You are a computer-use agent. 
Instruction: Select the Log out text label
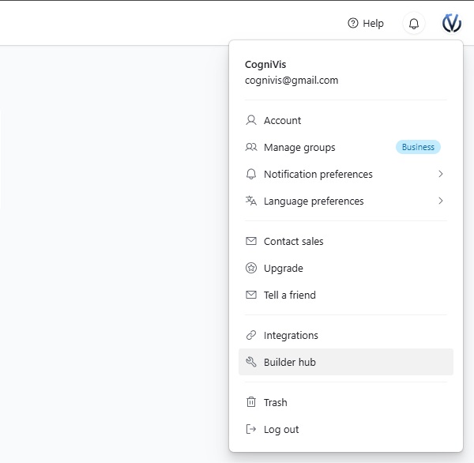(x=281, y=430)
